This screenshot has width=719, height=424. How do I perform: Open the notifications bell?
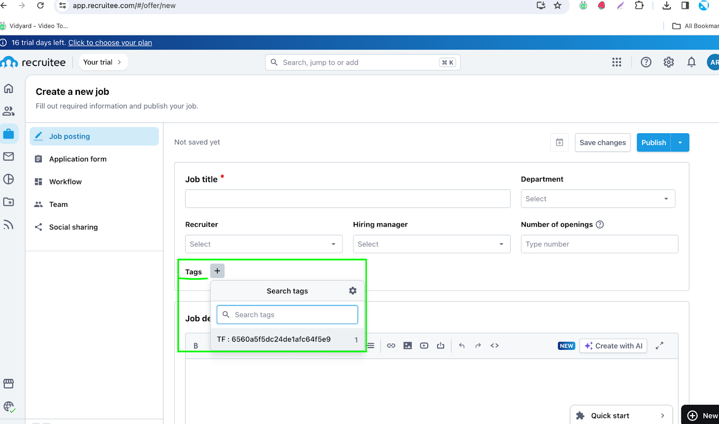(x=691, y=62)
